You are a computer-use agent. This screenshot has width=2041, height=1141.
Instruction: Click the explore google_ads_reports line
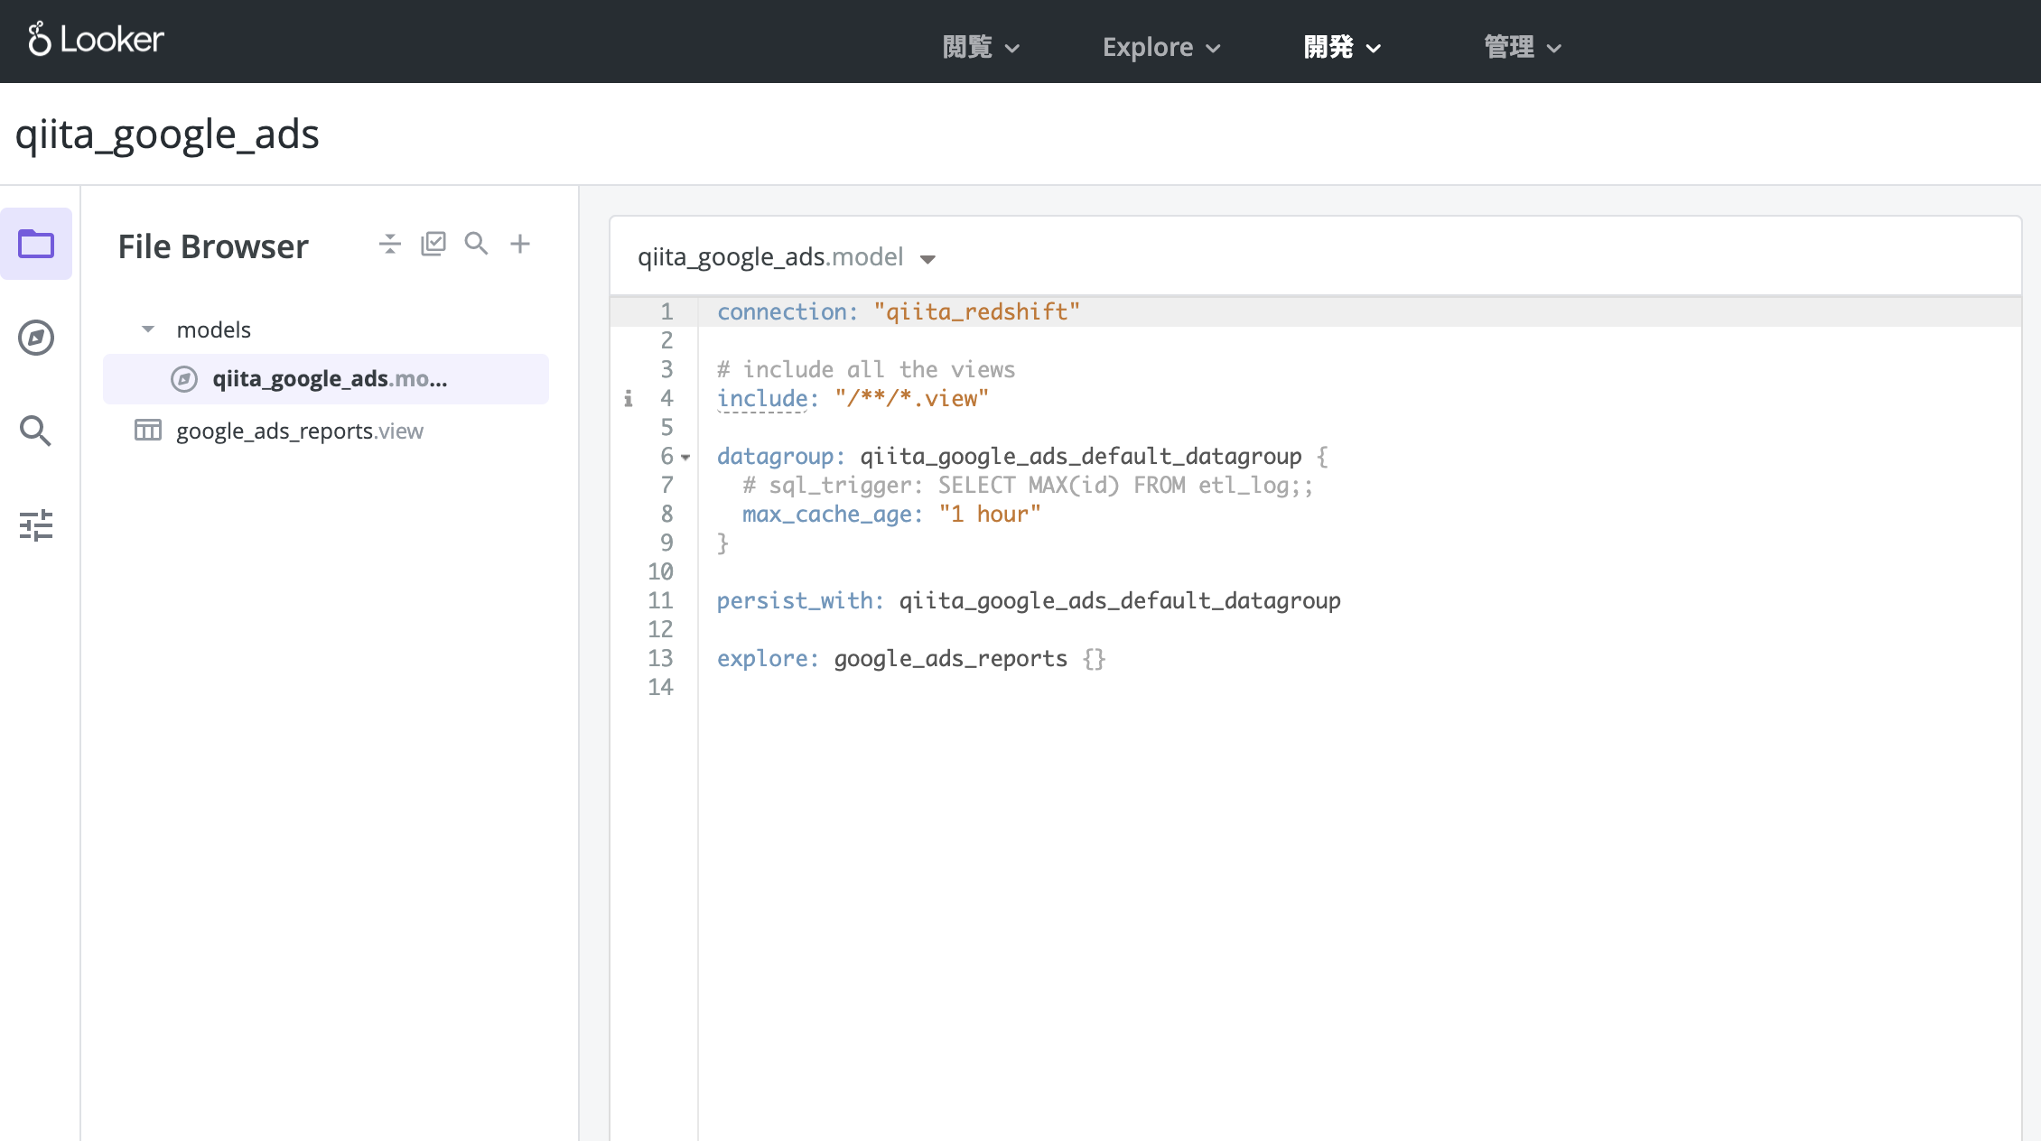(x=911, y=658)
